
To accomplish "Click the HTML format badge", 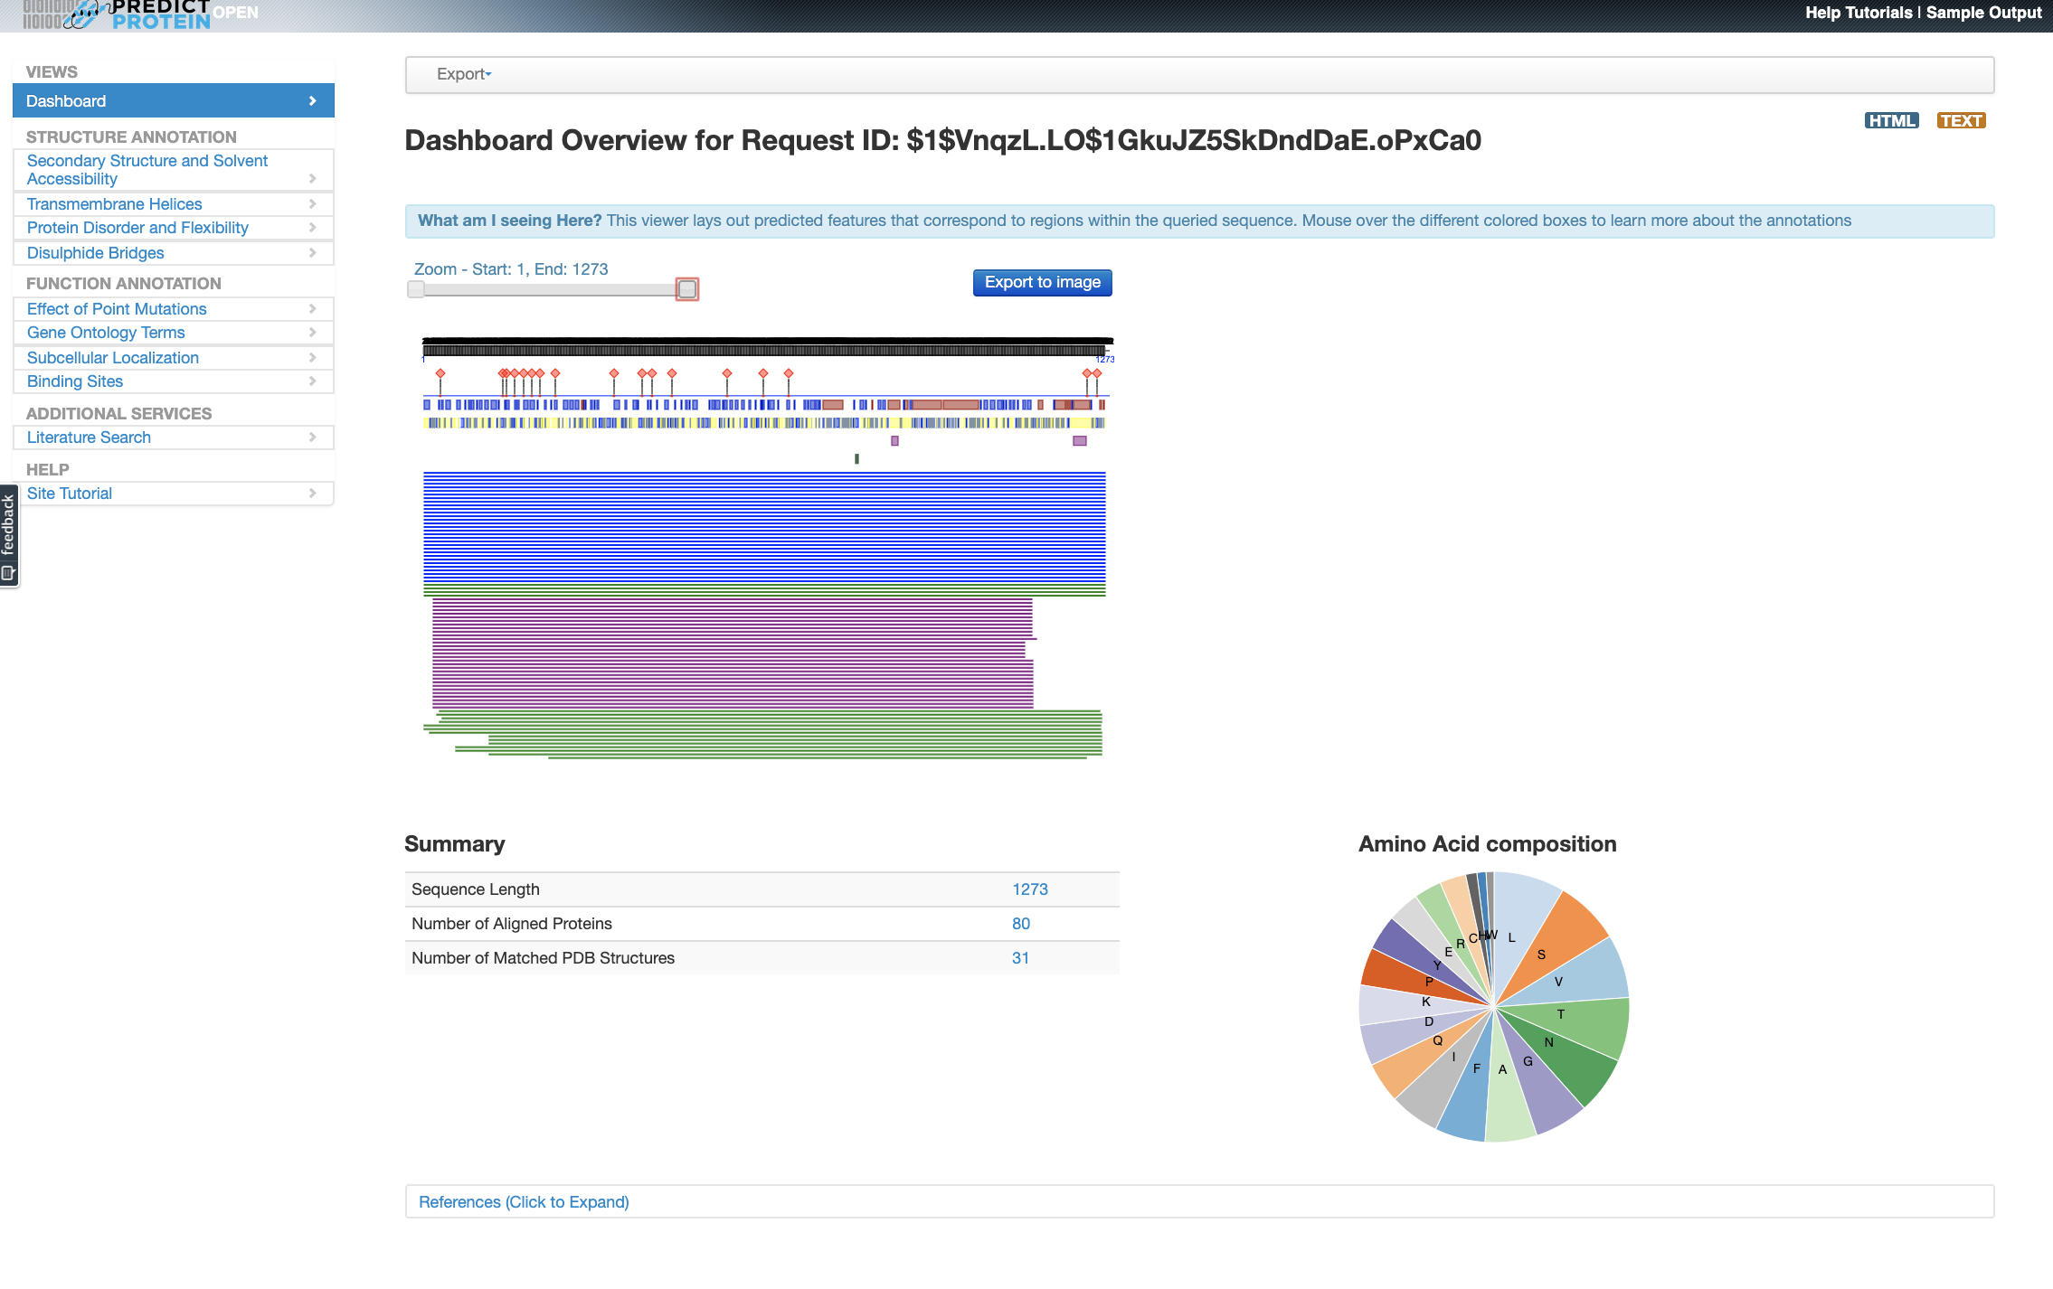I will coord(1890,121).
